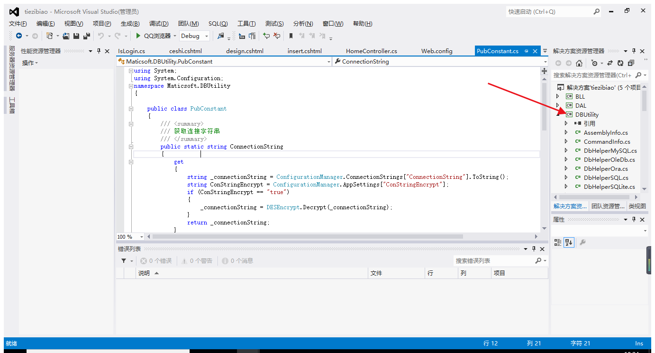Click the Navigate Backward toolbar arrow
The width and height of the screenshot is (655, 353).
click(x=19, y=36)
